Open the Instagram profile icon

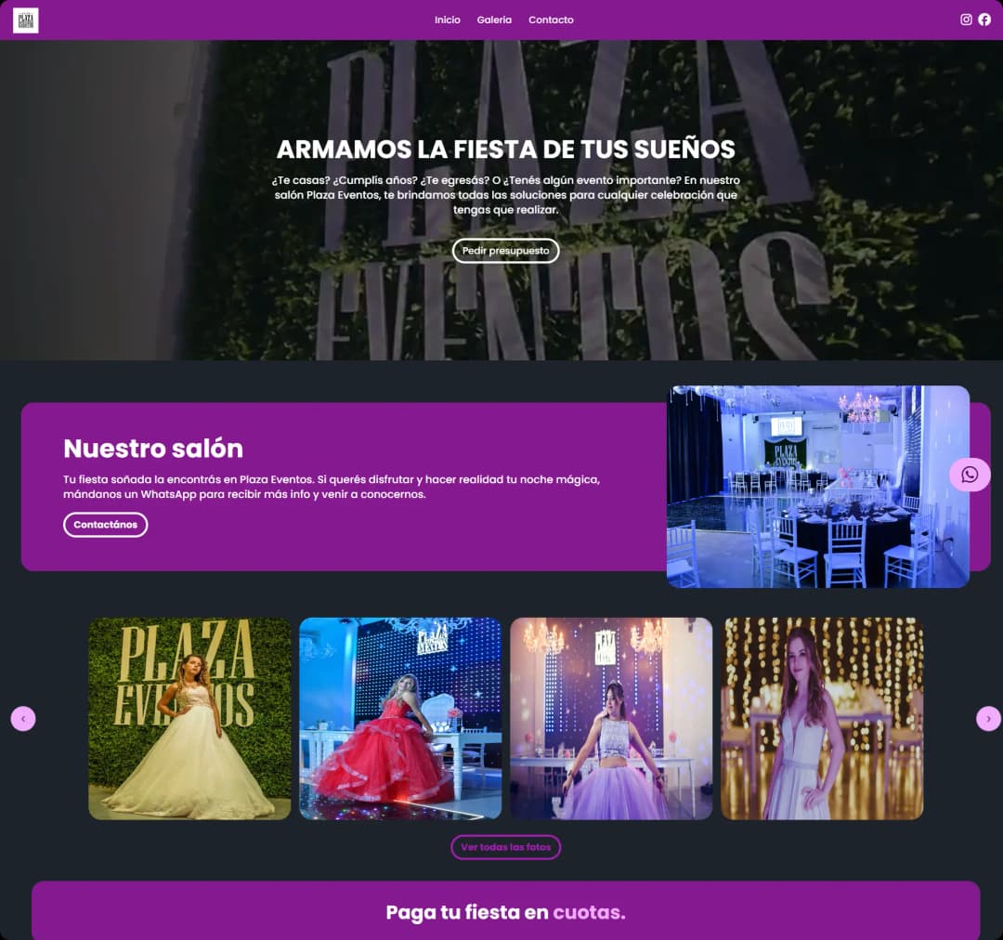pyautogui.click(x=965, y=19)
